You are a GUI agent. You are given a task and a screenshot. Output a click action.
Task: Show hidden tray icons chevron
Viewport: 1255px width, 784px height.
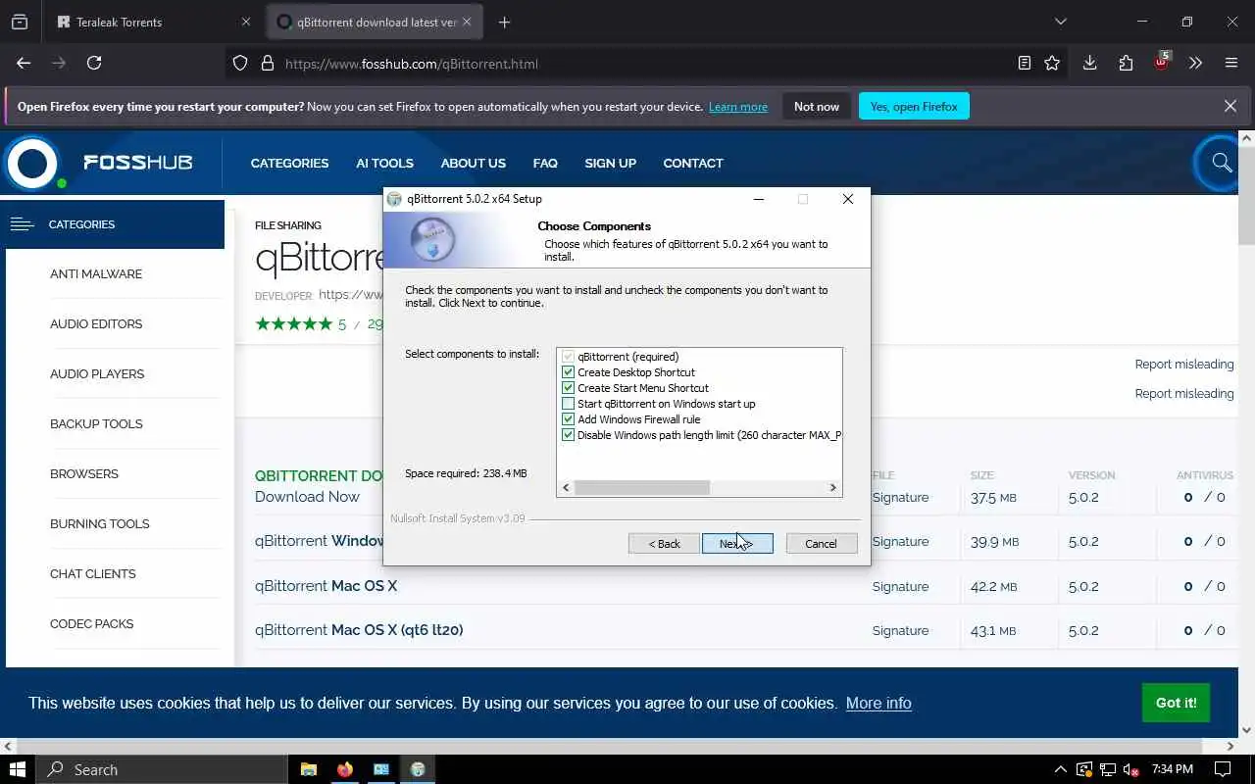(1060, 769)
